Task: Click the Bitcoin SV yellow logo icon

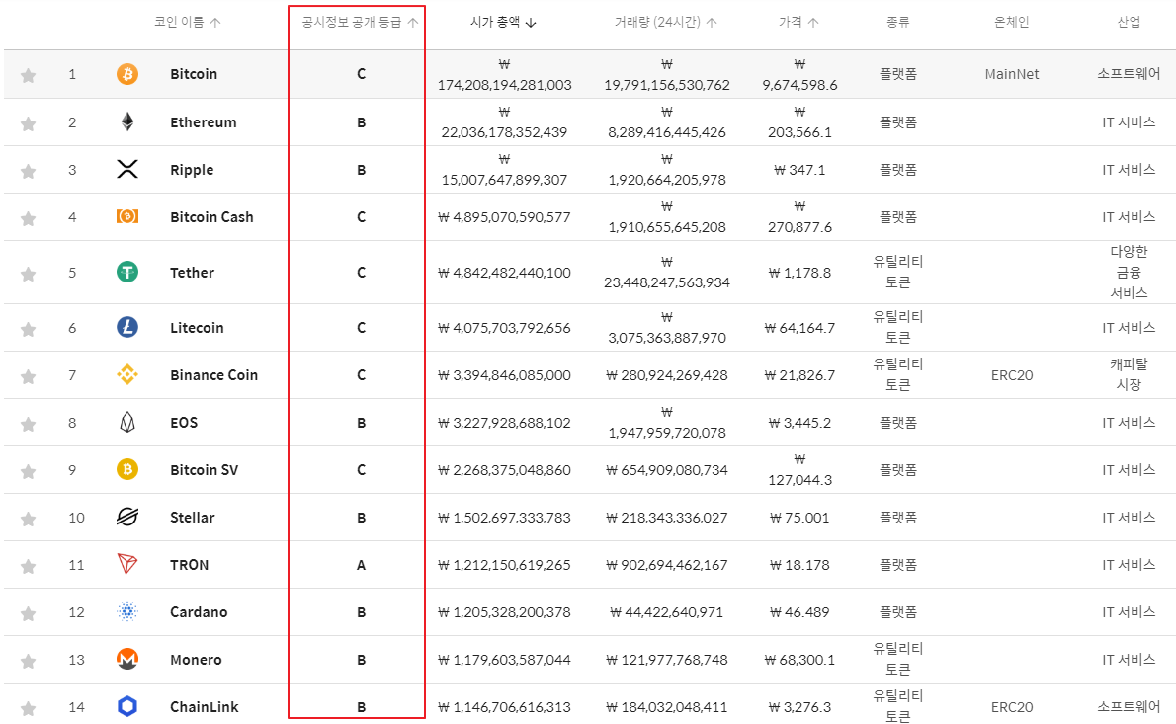Action: 127,469
